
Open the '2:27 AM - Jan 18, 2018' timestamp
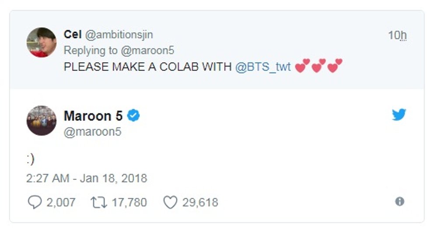[x=87, y=178]
